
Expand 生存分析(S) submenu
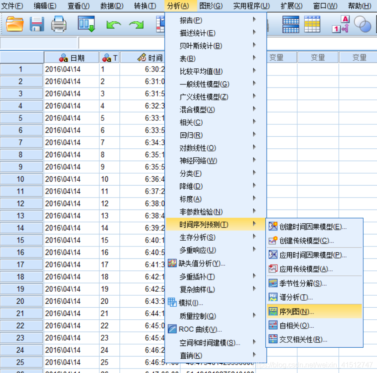pyautogui.click(x=216, y=237)
